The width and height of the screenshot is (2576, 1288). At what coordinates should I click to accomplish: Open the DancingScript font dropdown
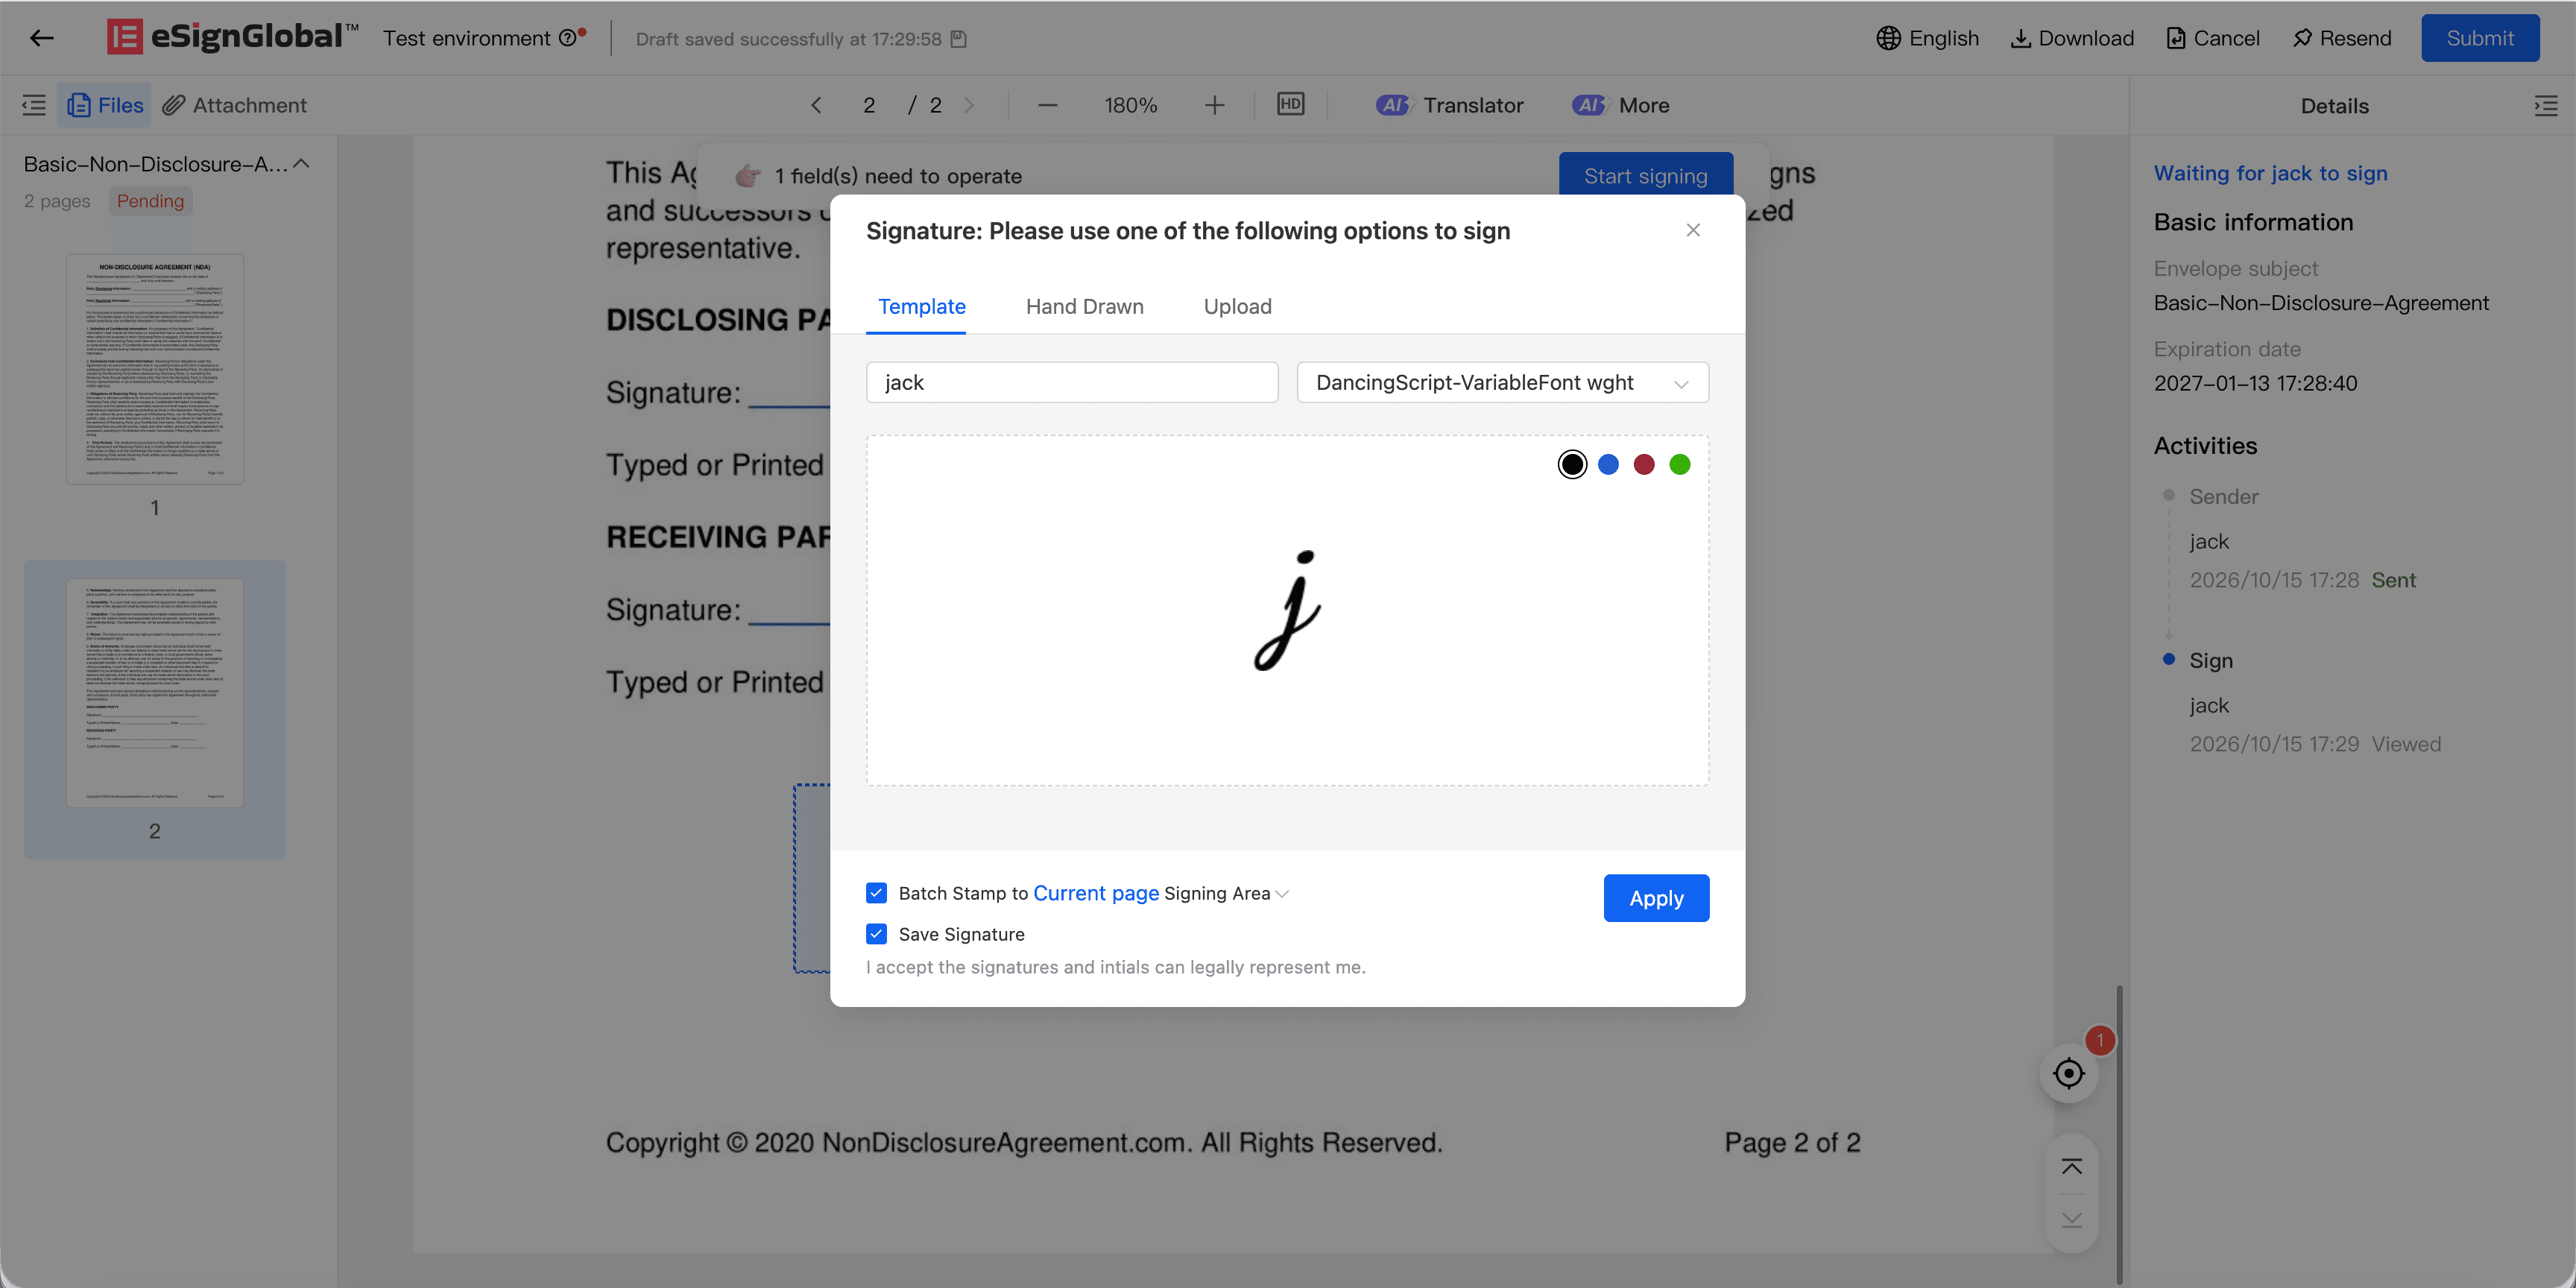1502,382
